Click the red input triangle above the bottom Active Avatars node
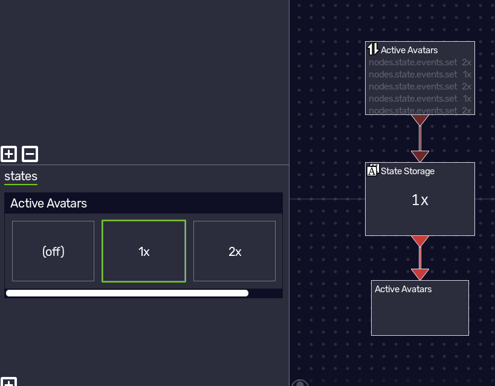Screen dimensions: 495x386 [x=420, y=275]
